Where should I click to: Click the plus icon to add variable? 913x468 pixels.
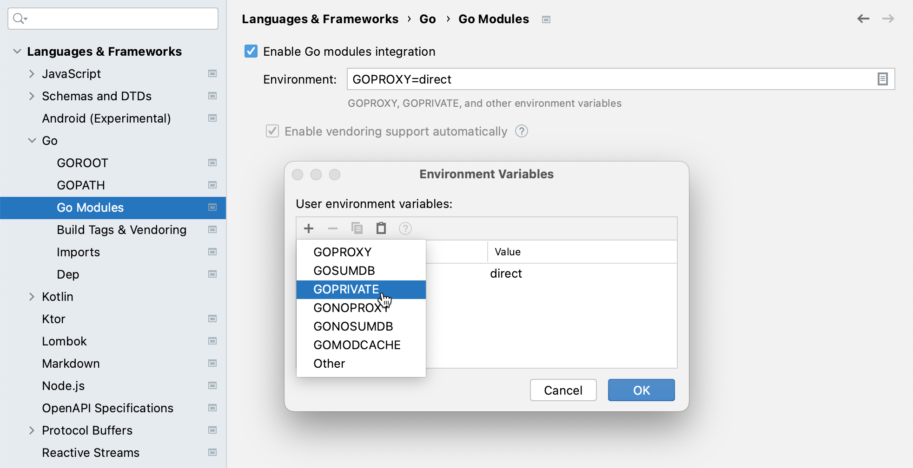[x=309, y=228]
